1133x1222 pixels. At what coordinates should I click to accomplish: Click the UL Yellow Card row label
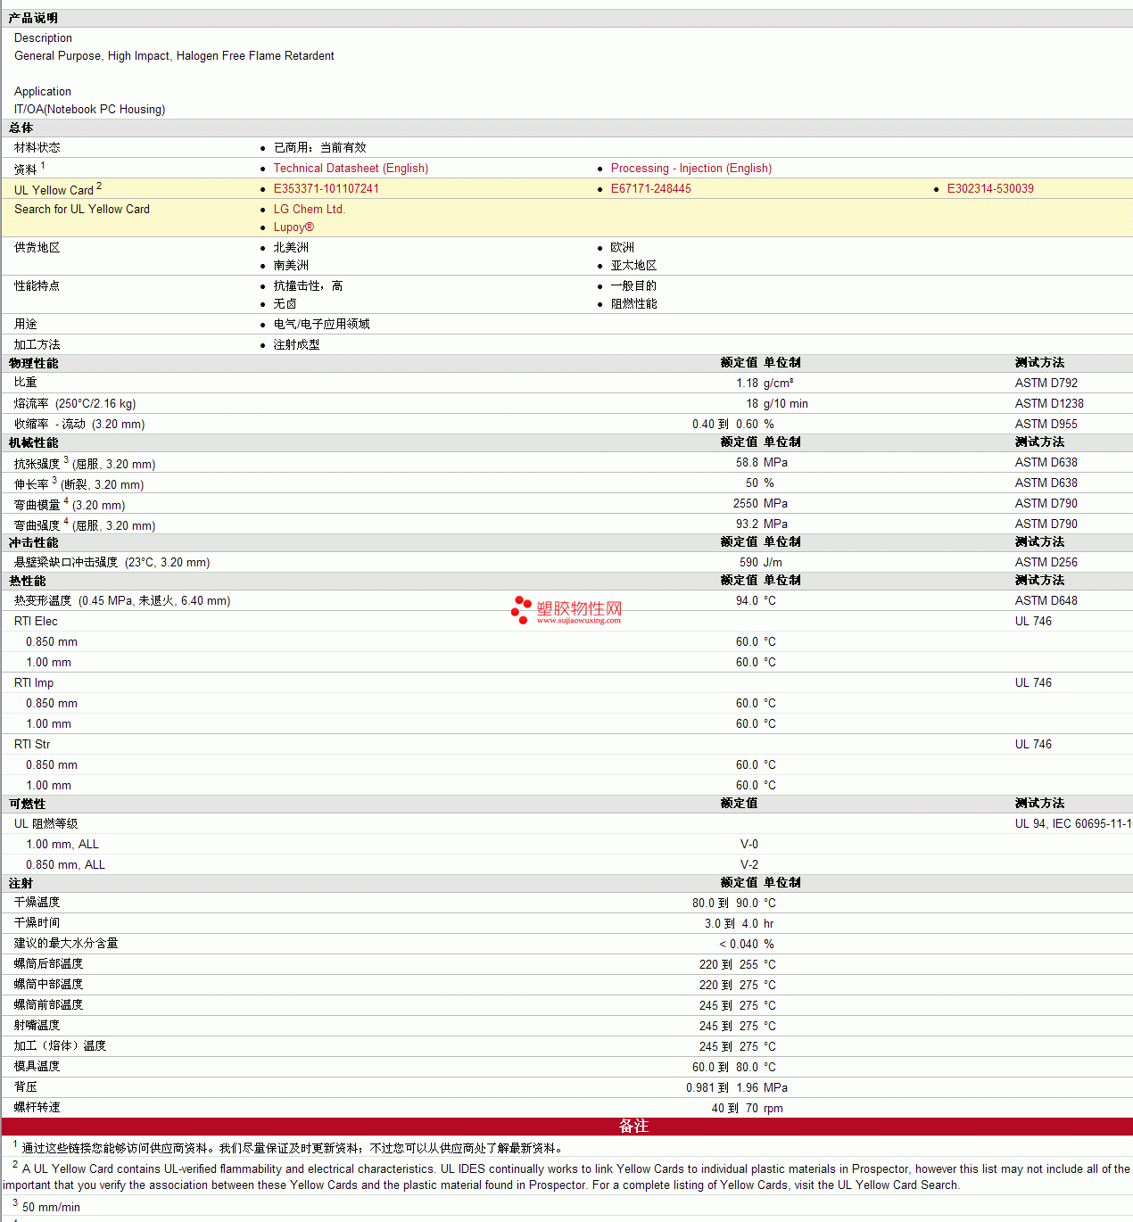58,189
